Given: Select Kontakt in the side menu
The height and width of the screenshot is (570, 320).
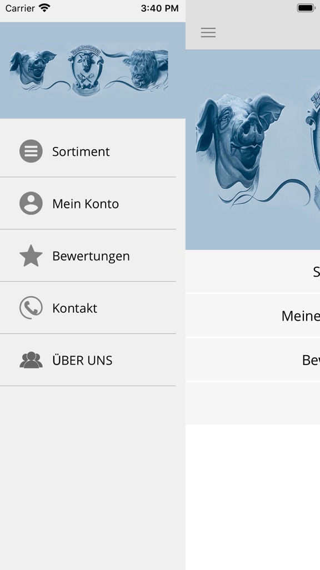Looking at the screenshot, I should (88, 308).
